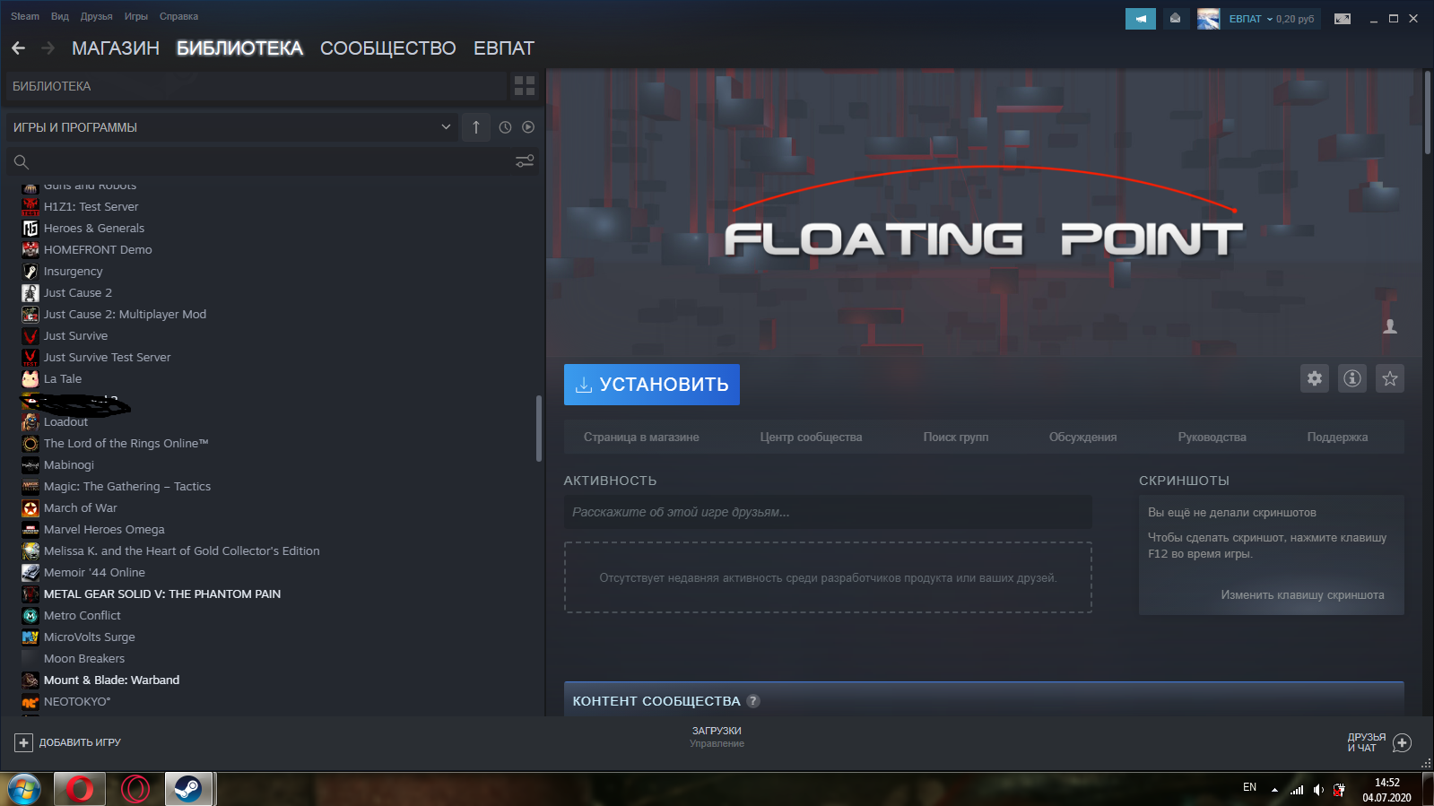Image resolution: width=1434 pixels, height=806 pixels.
Task: Click the NEOTOKYO° game icon
Action: coord(30,701)
